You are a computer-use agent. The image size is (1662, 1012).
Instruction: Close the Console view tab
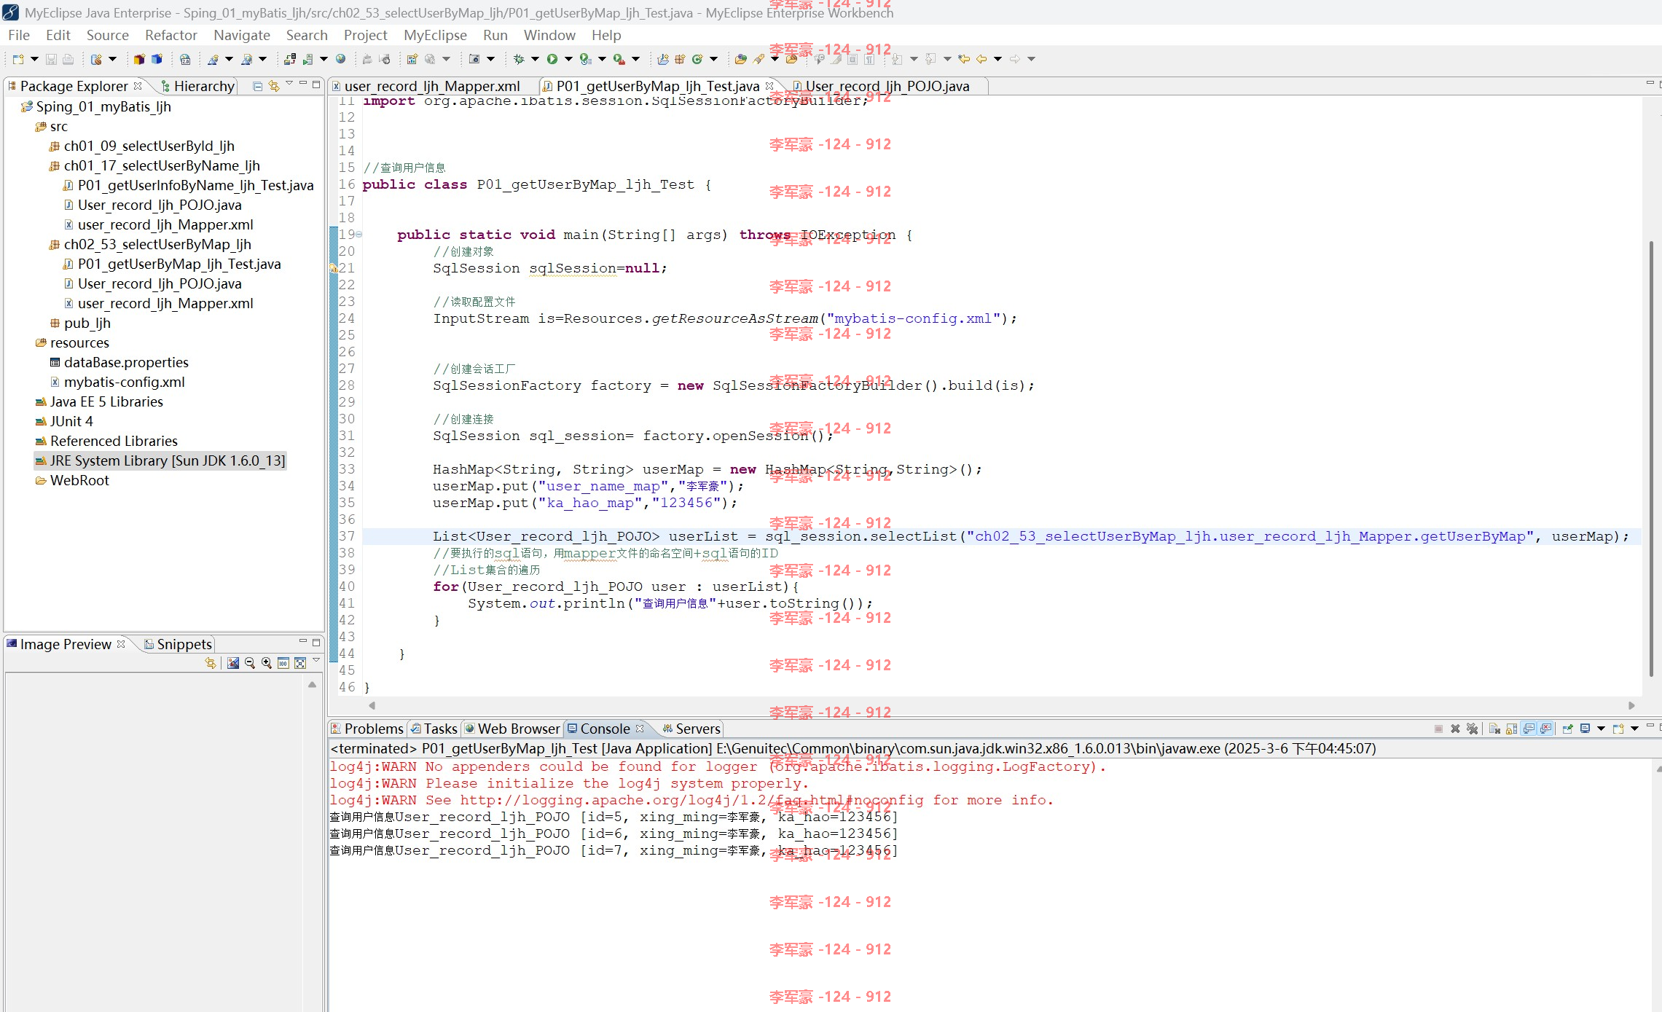(x=640, y=729)
